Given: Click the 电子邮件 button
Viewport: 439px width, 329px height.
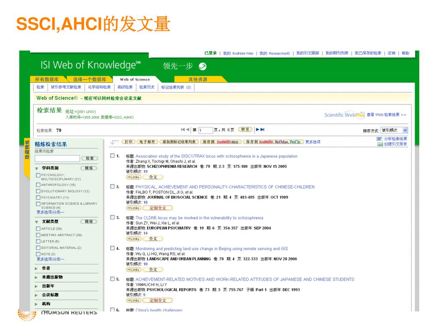Looking at the screenshot, I should [x=147, y=142].
